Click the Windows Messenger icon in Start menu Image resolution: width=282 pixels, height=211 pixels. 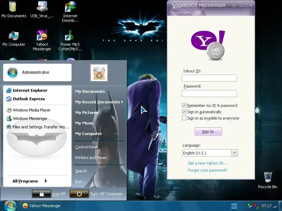(x=8, y=119)
